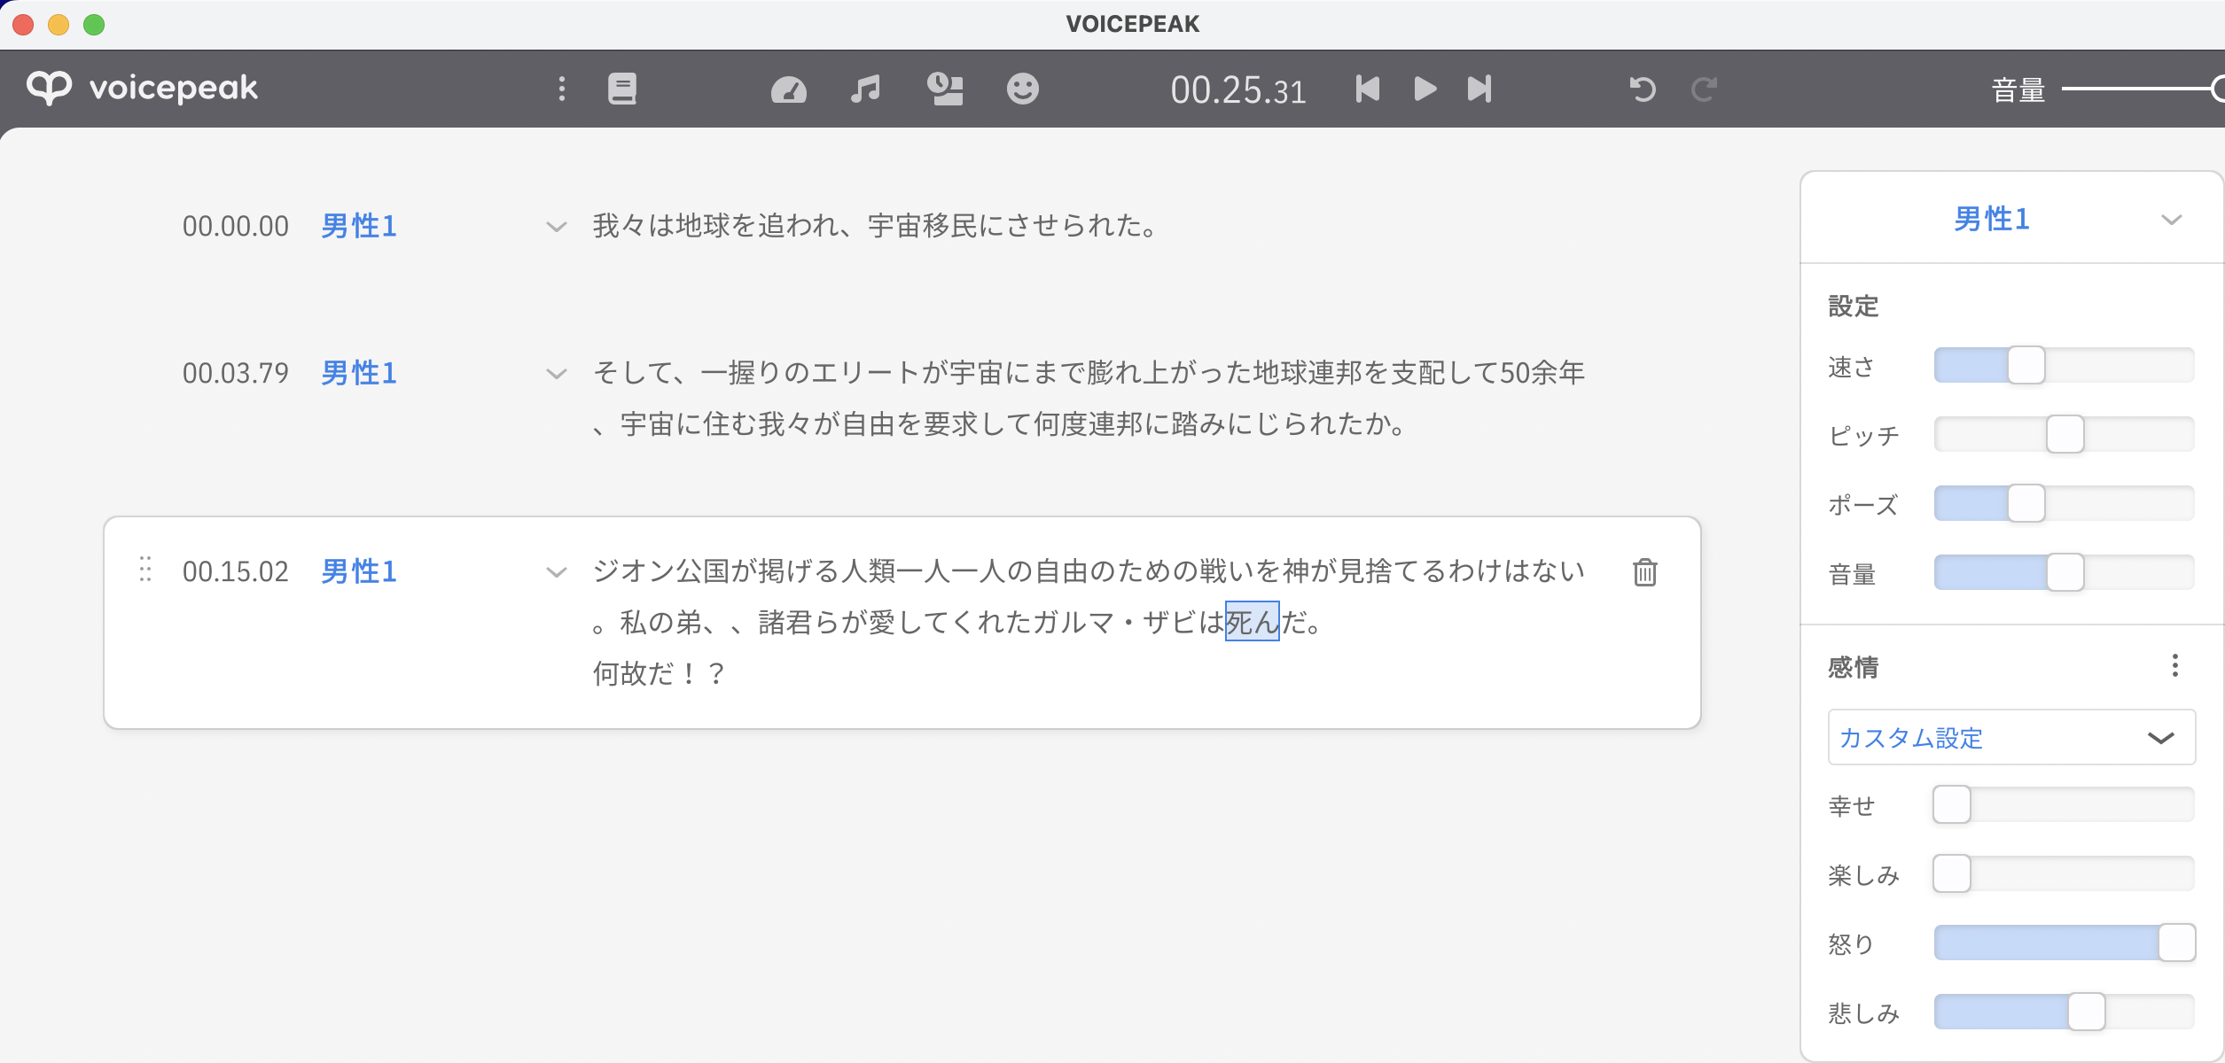Adjust the 音量 slider in settings panel
The width and height of the screenshot is (2225, 1063).
(2064, 572)
